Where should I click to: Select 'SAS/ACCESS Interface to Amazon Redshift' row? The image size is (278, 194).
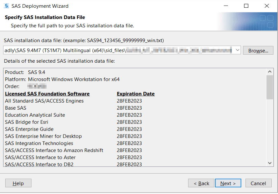(x=73, y=150)
